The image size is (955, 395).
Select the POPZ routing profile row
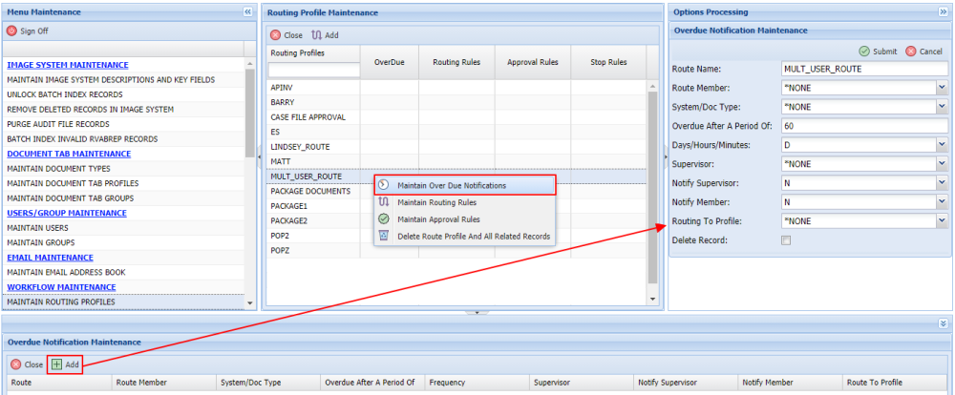pos(456,250)
